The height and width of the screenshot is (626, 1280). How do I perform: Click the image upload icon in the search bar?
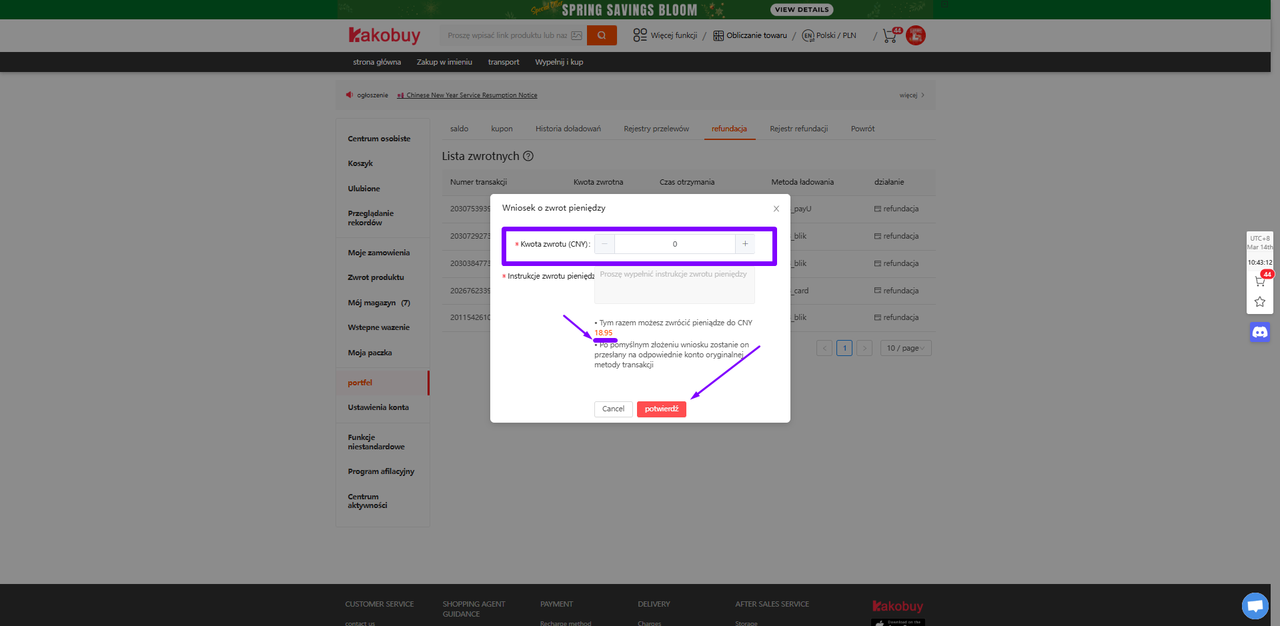pos(576,35)
